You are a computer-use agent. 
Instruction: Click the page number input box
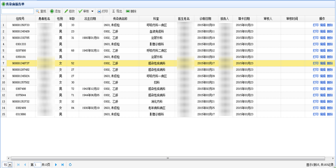pos(37,165)
